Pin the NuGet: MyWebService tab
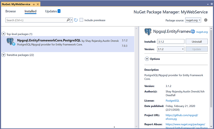 pos(34,4)
